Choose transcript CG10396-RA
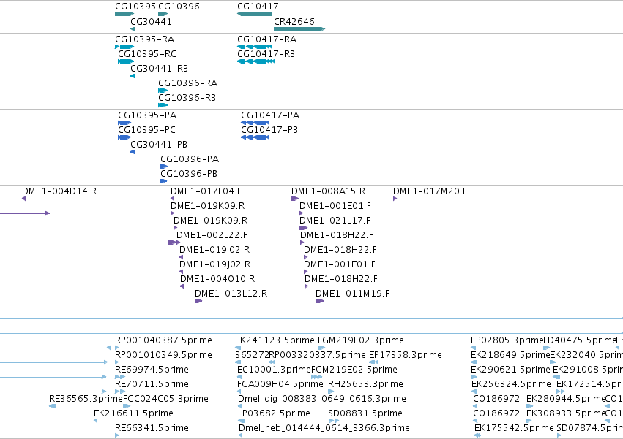623x439 pixels. (187, 83)
